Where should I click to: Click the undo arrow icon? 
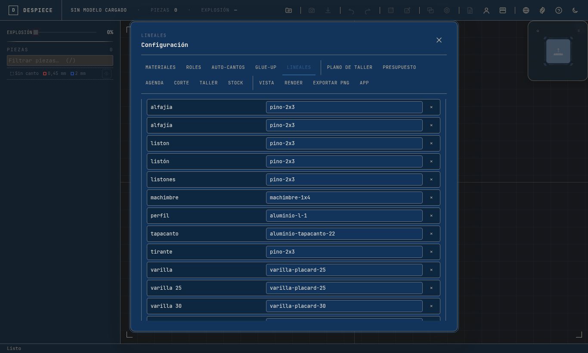coord(351,10)
